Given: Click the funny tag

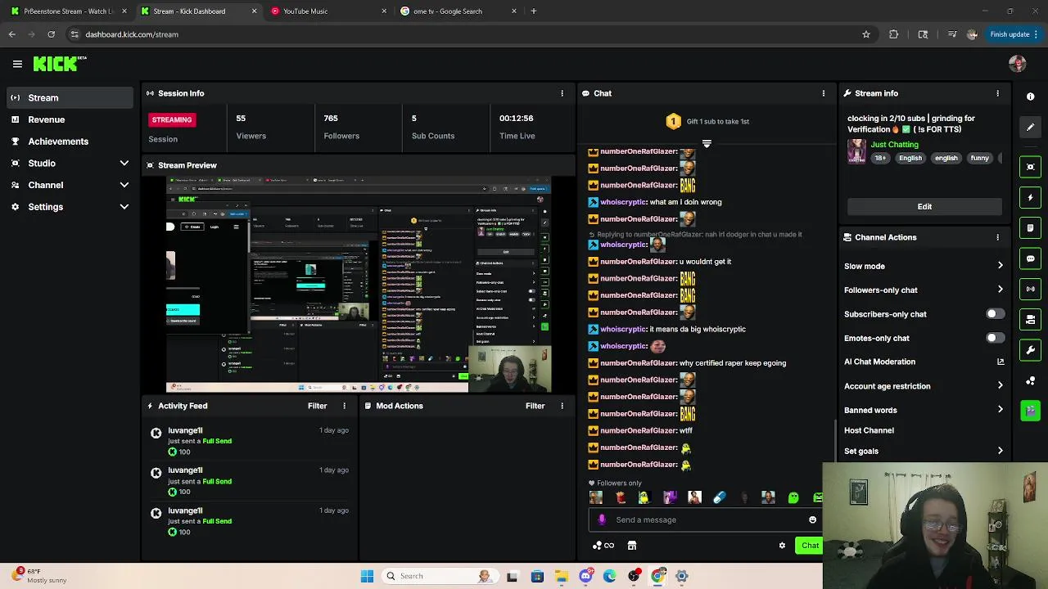Looking at the screenshot, I should pyautogui.click(x=979, y=158).
